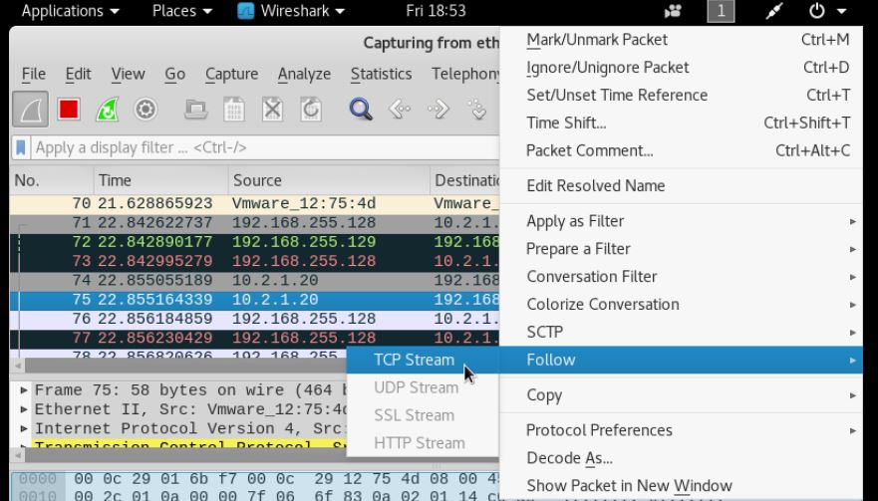The image size is (878, 501).
Task: Go to previous packet arrow icon
Action: 400,110
